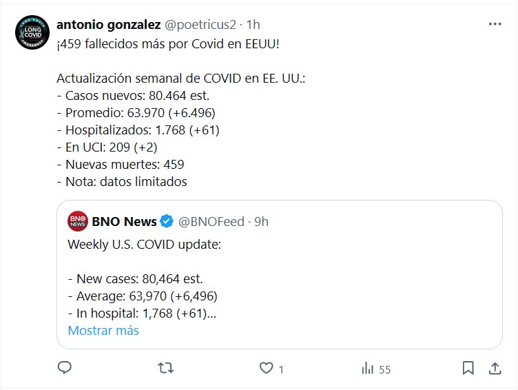The image size is (518, 390).
Task: Click the Nota: datos limitados line
Action: click(122, 182)
